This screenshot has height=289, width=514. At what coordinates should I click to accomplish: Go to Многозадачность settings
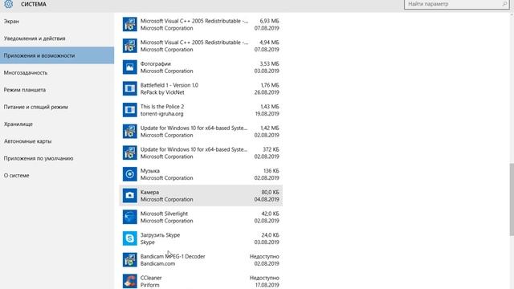click(57, 73)
